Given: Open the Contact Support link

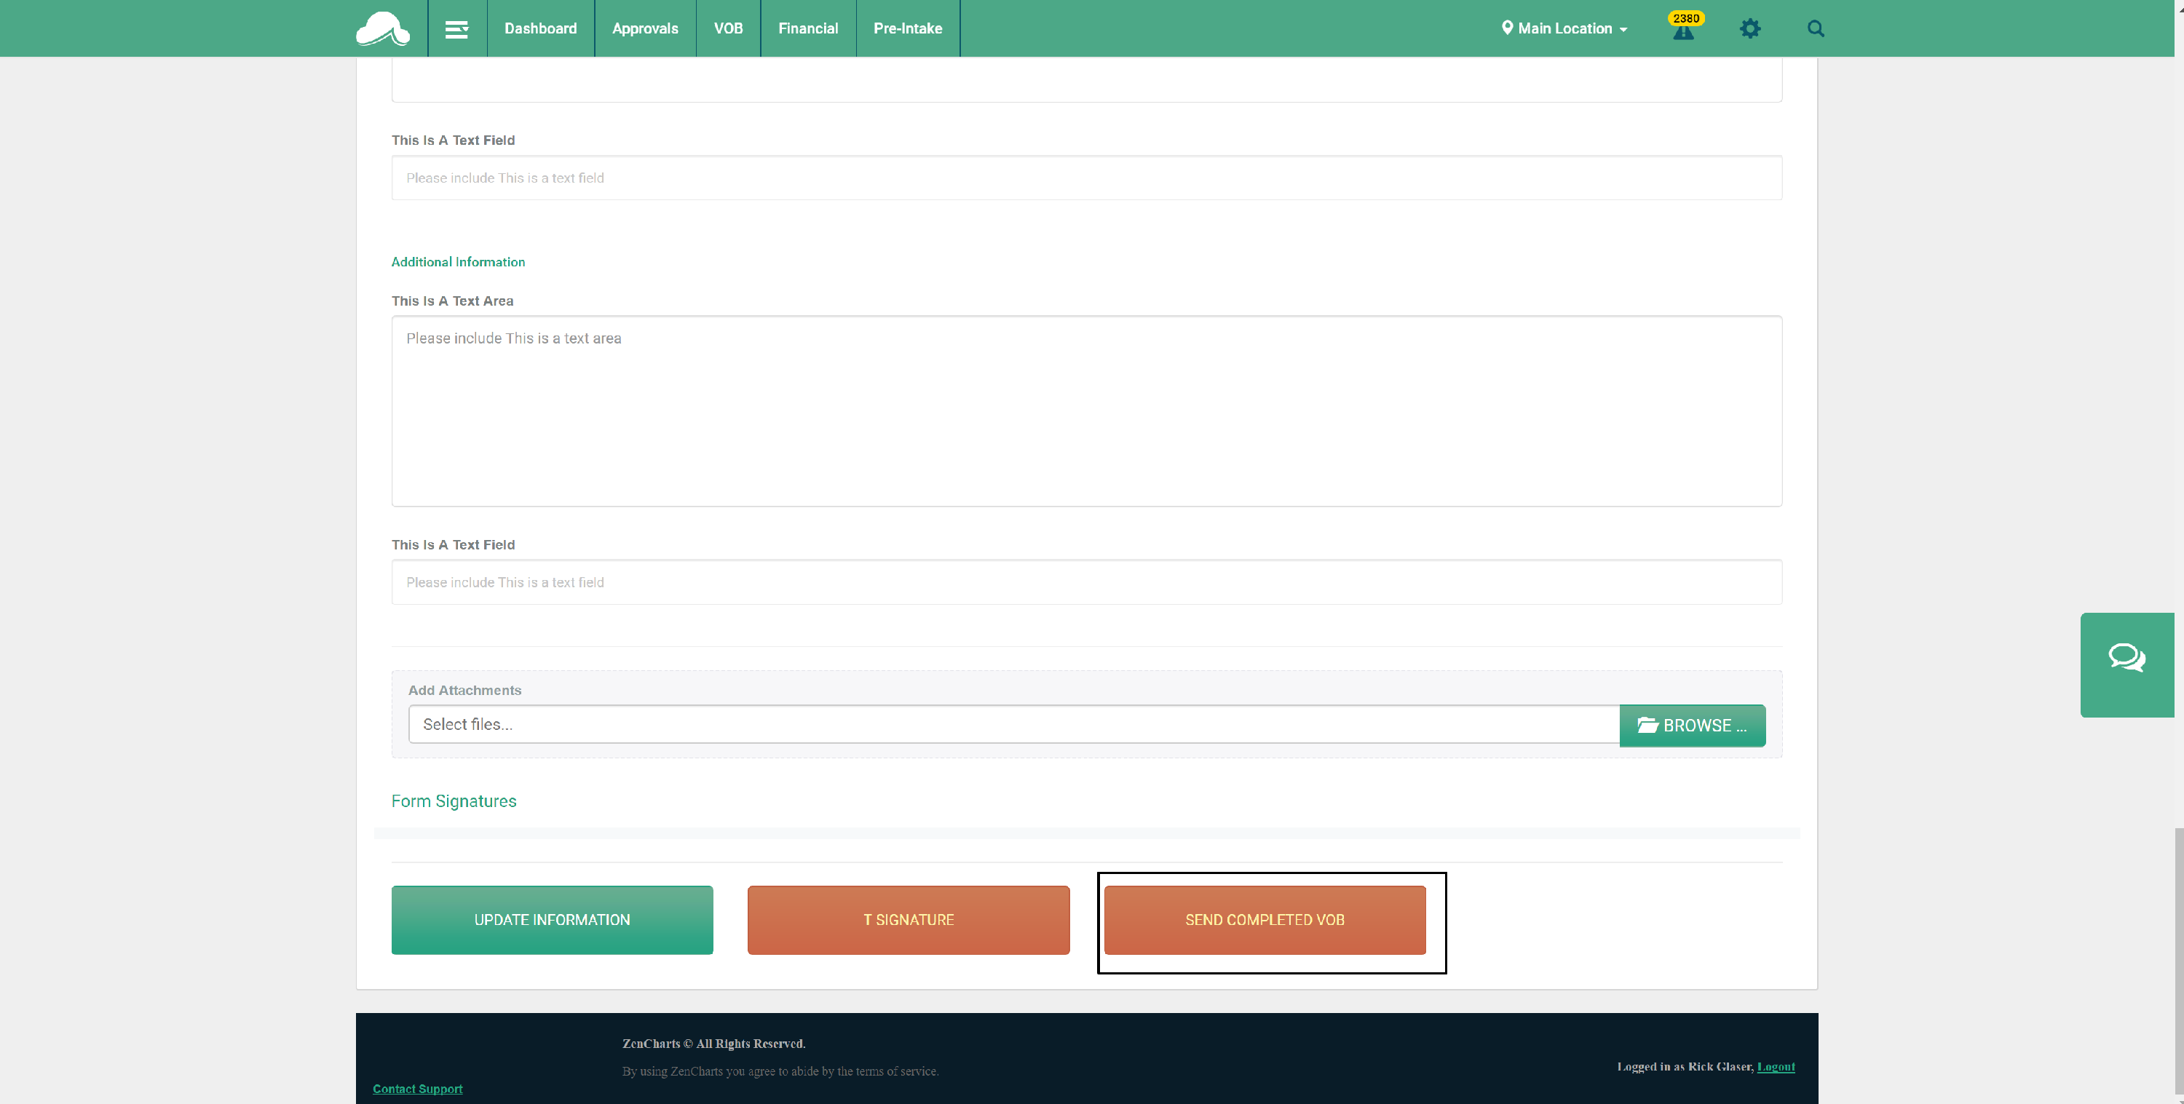Looking at the screenshot, I should click(417, 1088).
